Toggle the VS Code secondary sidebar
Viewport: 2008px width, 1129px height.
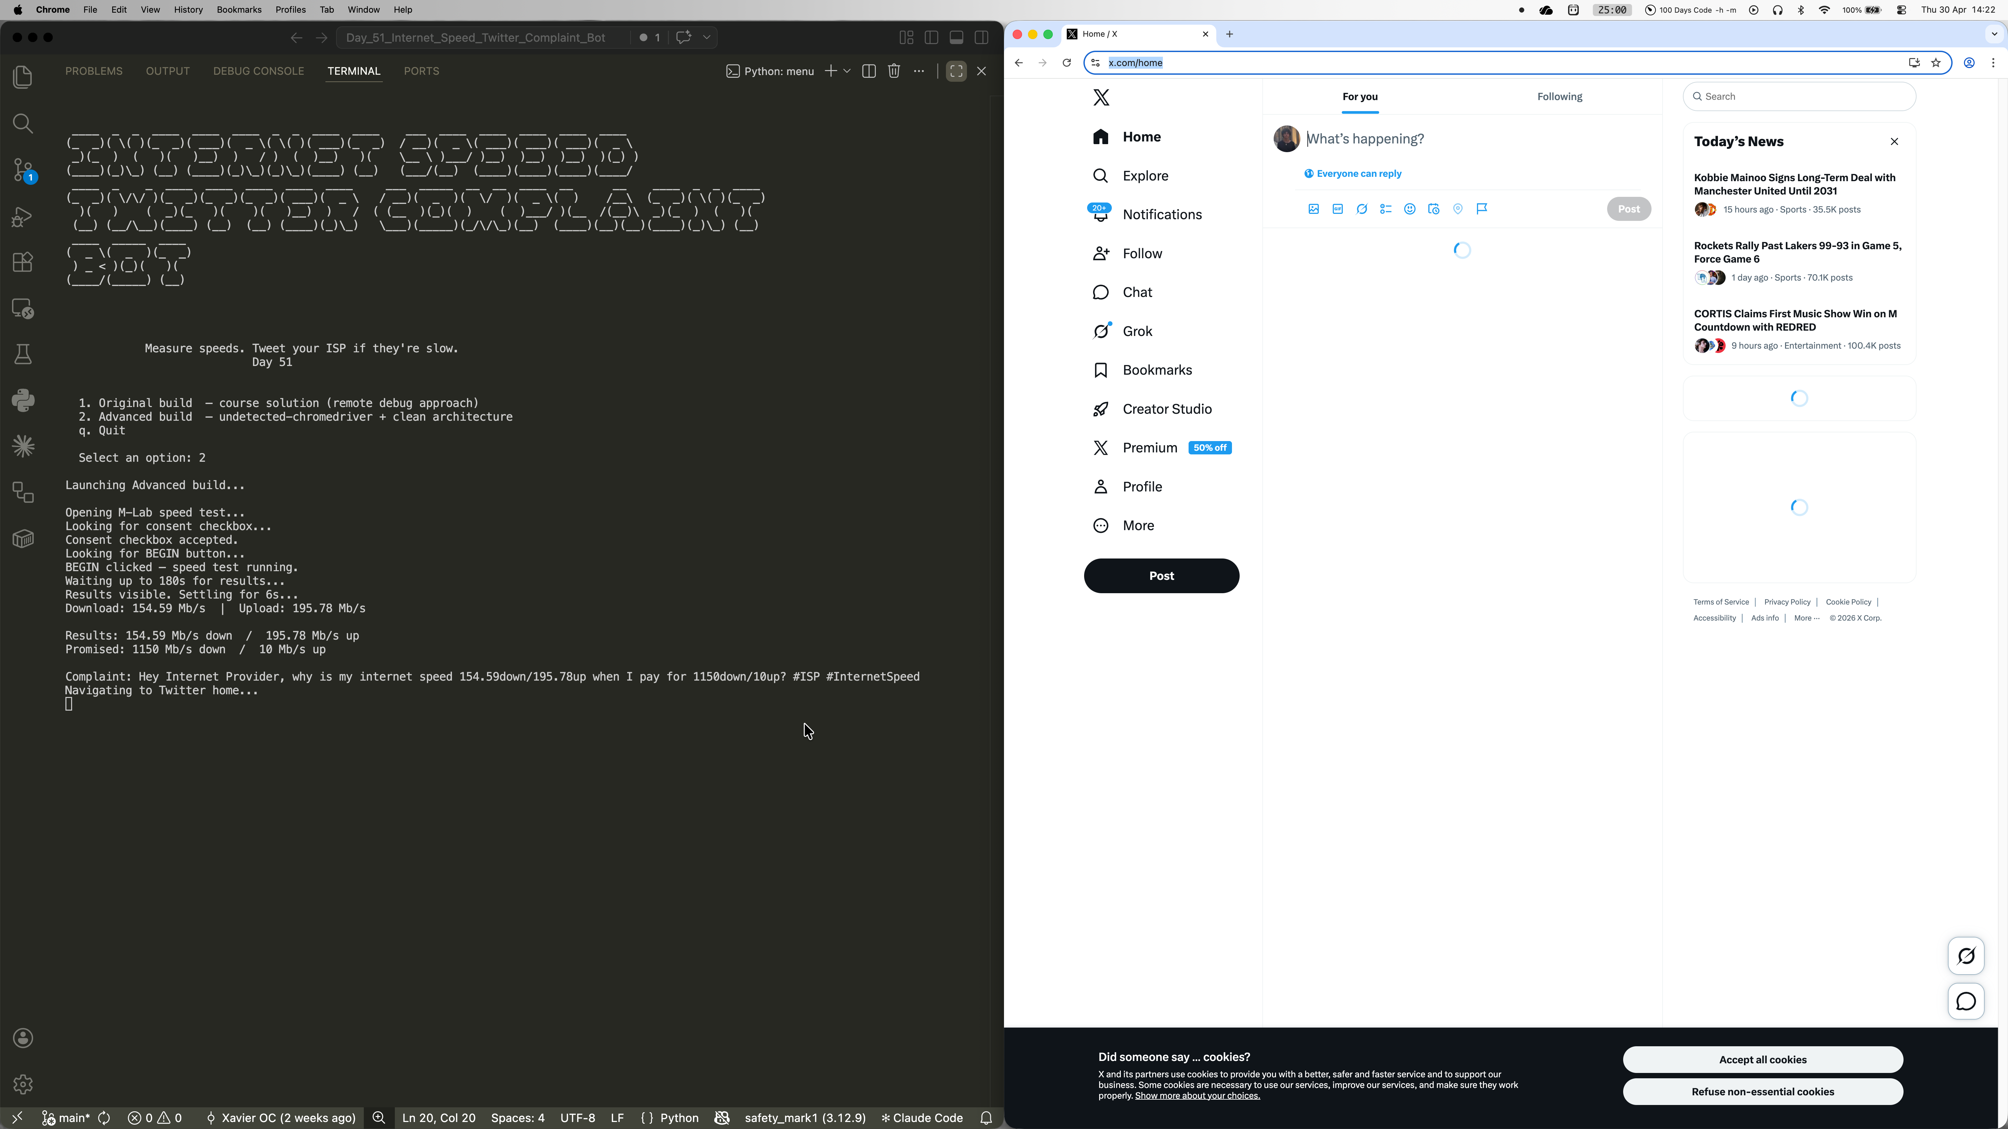click(981, 37)
